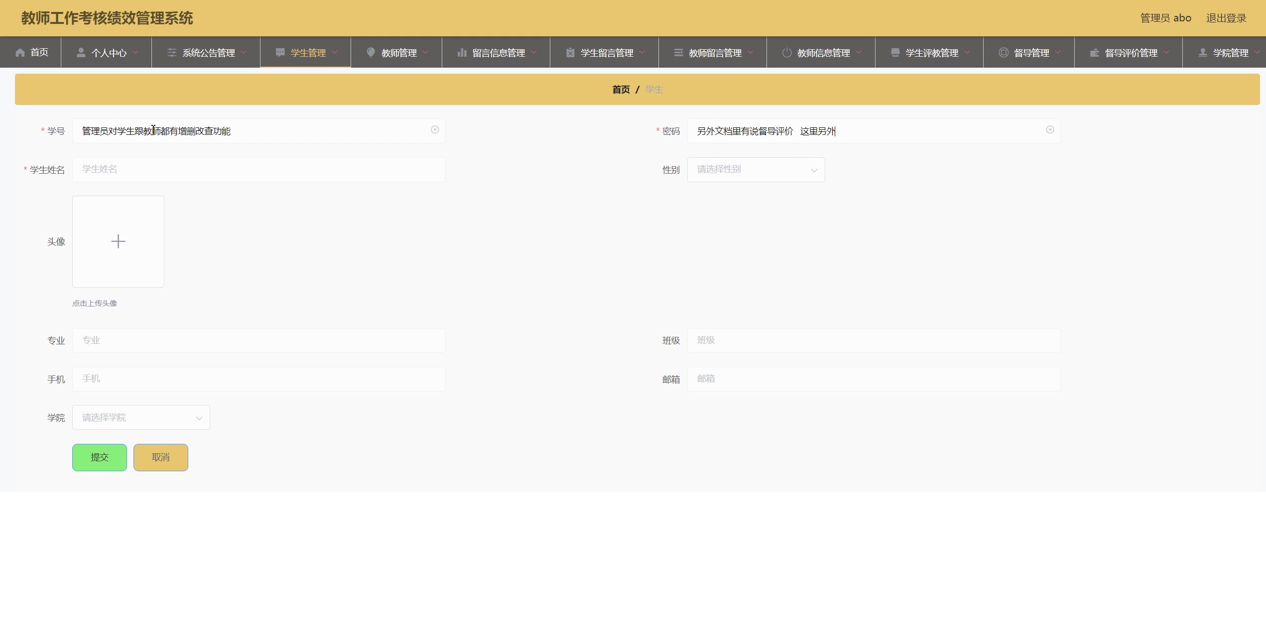Expand the 学生管理 menu chevron

click(x=335, y=52)
